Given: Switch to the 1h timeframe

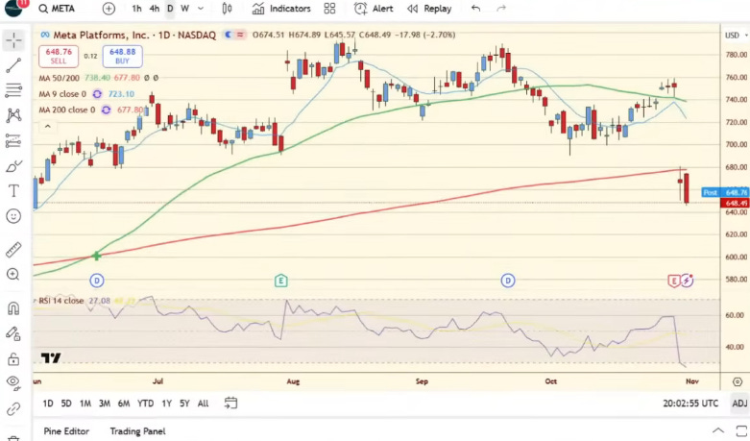Looking at the screenshot, I should point(136,9).
